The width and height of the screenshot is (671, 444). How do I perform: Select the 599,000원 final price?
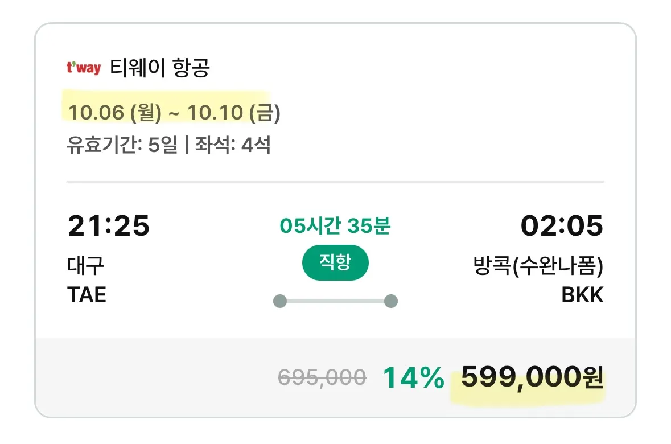[x=532, y=377]
